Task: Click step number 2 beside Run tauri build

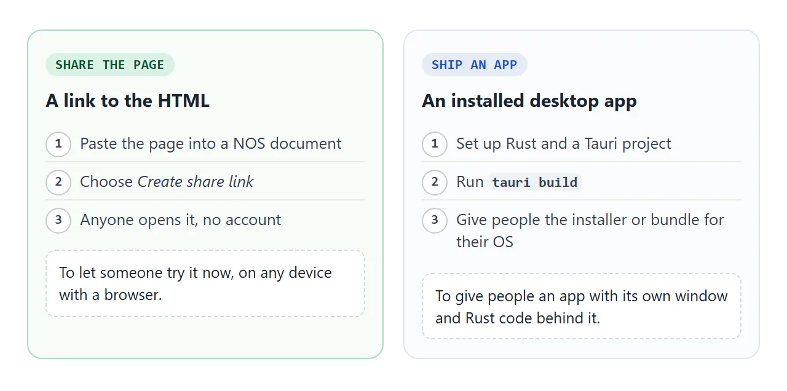Action: coord(435,182)
